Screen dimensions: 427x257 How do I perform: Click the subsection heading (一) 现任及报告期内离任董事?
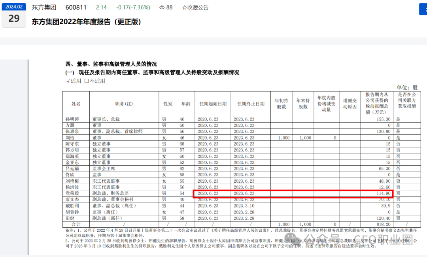coord(152,72)
